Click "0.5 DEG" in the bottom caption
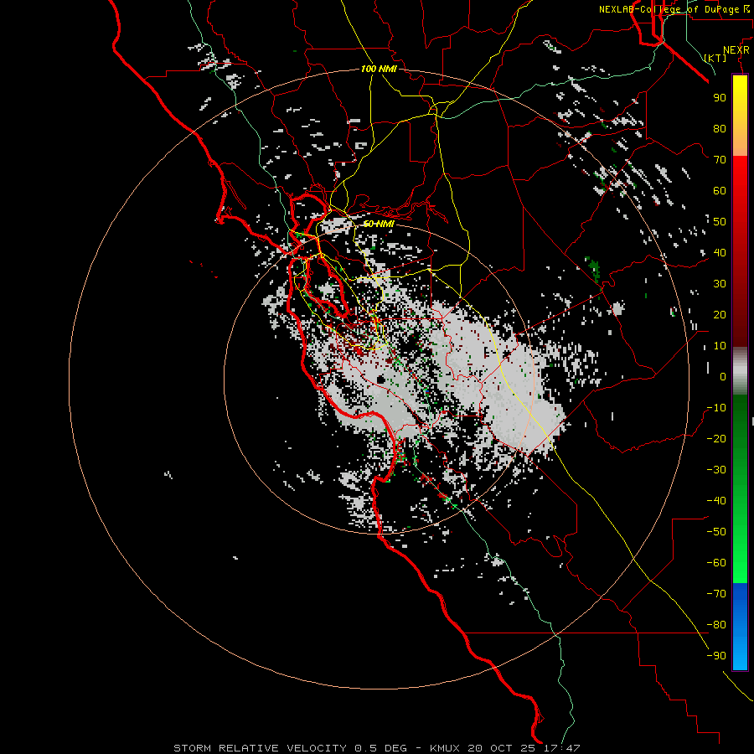Image resolution: width=754 pixels, height=754 pixels. click(380, 748)
